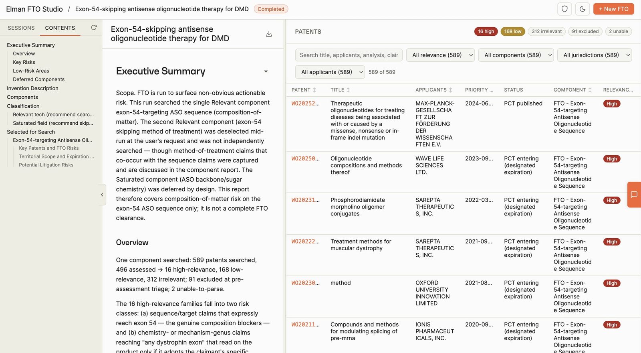Go to Deferred Components in contents

38,79
